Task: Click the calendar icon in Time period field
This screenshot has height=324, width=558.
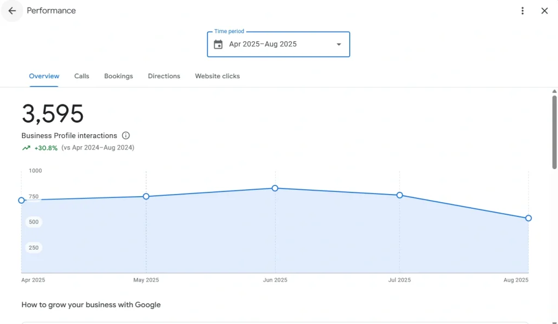Action: click(x=218, y=44)
